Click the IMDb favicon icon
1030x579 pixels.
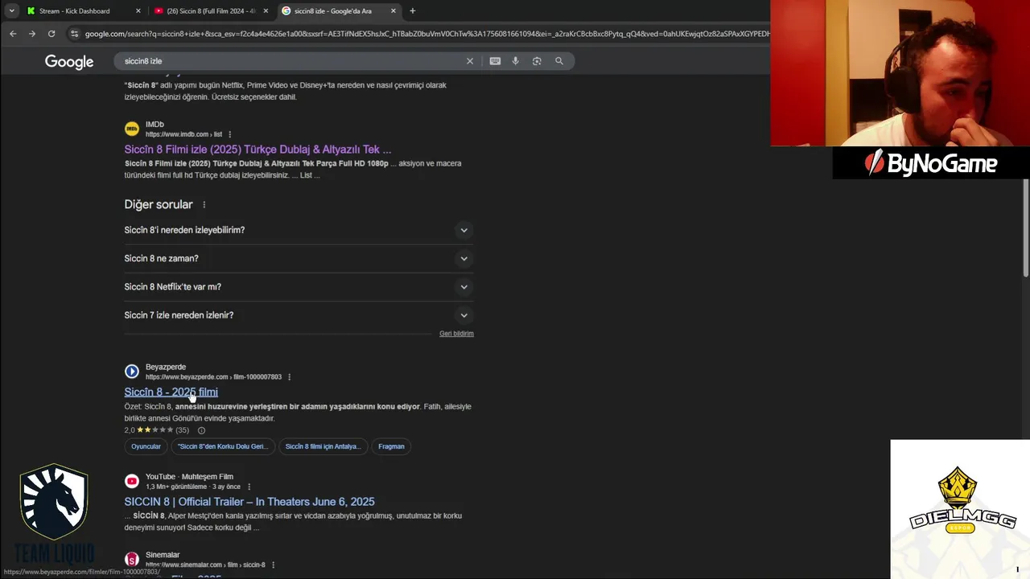(x=132, y=129)
